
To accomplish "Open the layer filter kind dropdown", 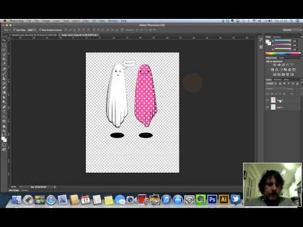I will [271, 83].
